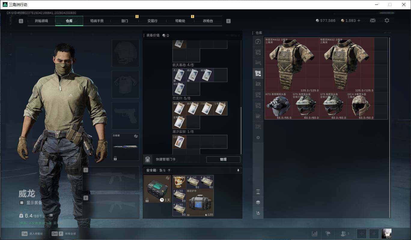
Task: Select the first warehouse category icon
Action: coord(258,42)
